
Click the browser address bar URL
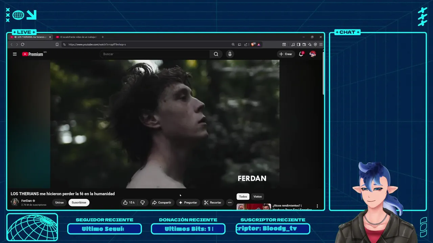tap(97, 44)
